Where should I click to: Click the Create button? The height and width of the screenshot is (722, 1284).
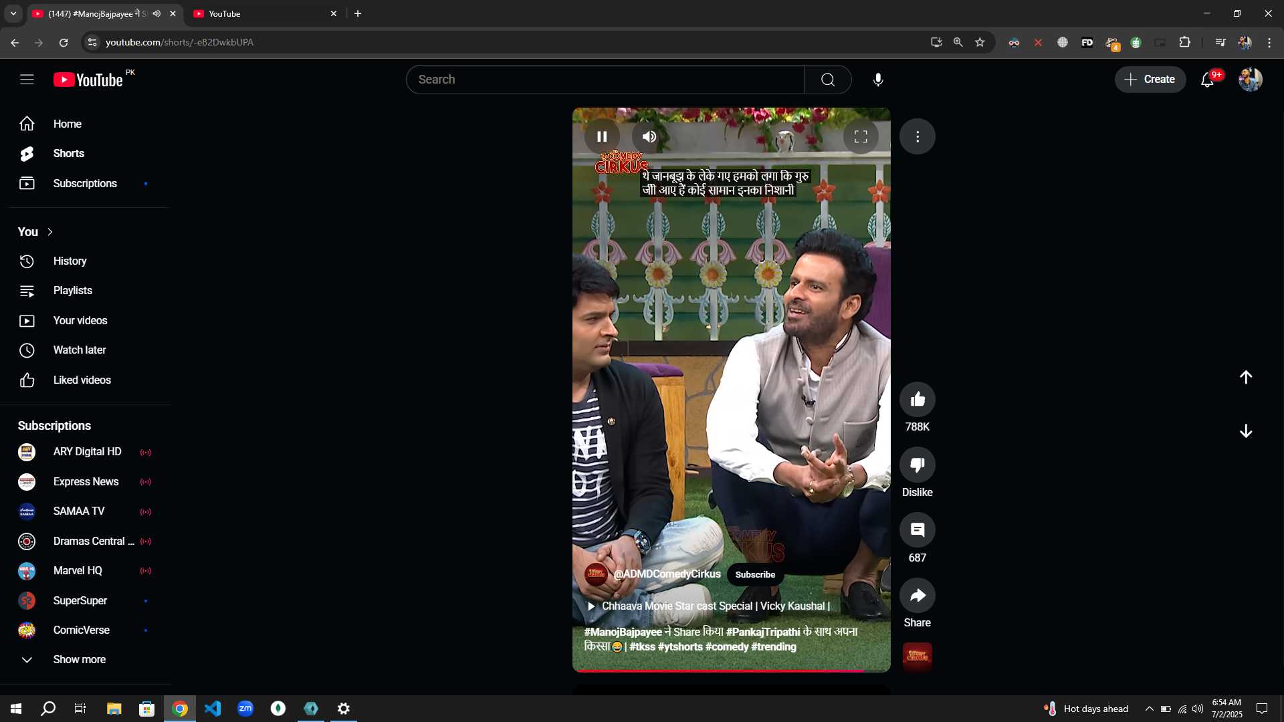click(x=1150, y=80)
